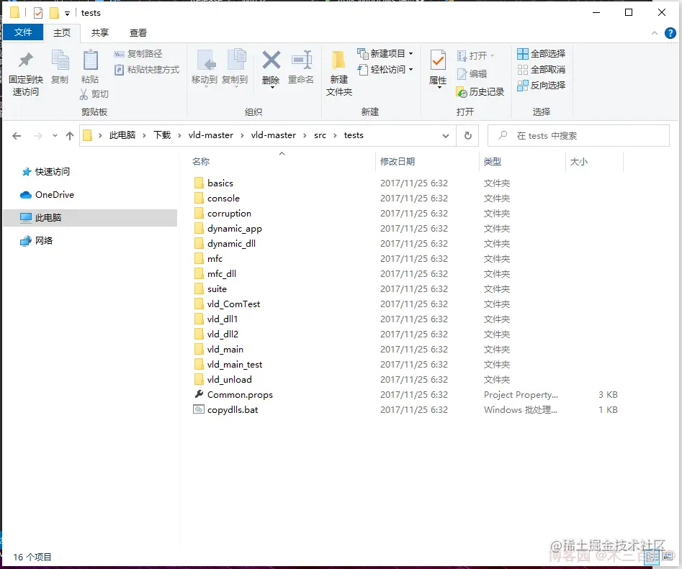Click quick-access toolbar new folder icon
Image resolution: width=682 pixels, height=569 pixels.
click(x=54, y=13)
